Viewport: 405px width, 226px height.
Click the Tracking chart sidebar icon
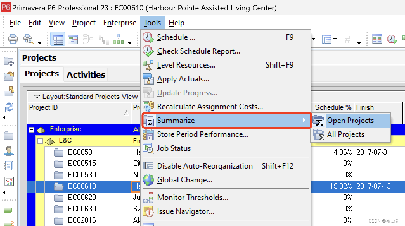[9, 181]
